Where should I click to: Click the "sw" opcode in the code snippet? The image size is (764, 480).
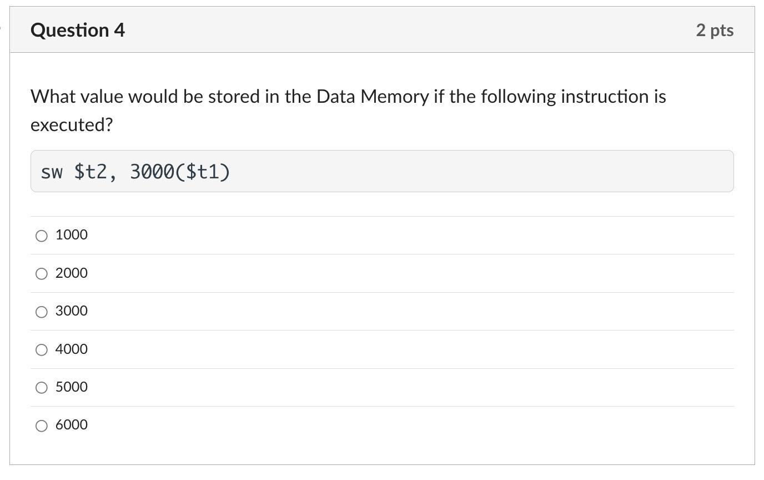click(x=52, y=172)
